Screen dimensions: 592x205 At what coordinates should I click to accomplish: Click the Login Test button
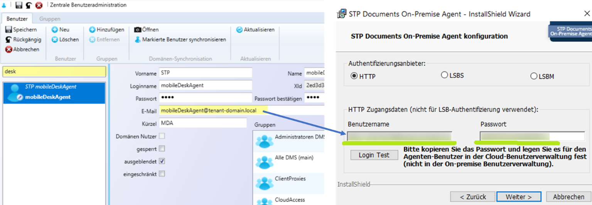pos(374,155)
